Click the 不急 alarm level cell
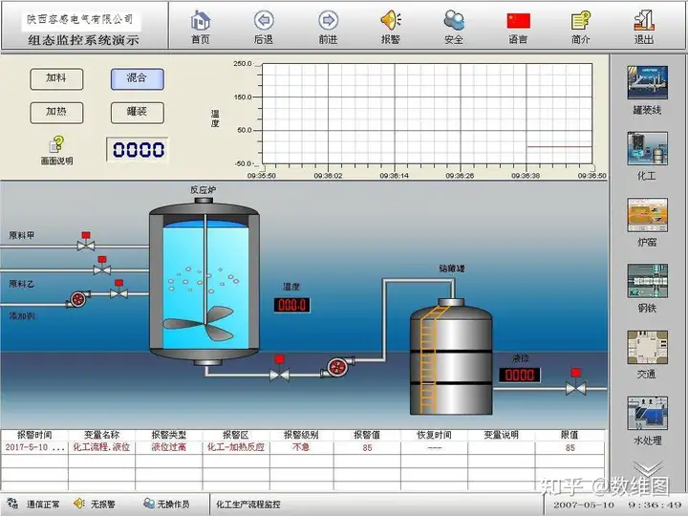688x516 pixels. coord(301,447)
